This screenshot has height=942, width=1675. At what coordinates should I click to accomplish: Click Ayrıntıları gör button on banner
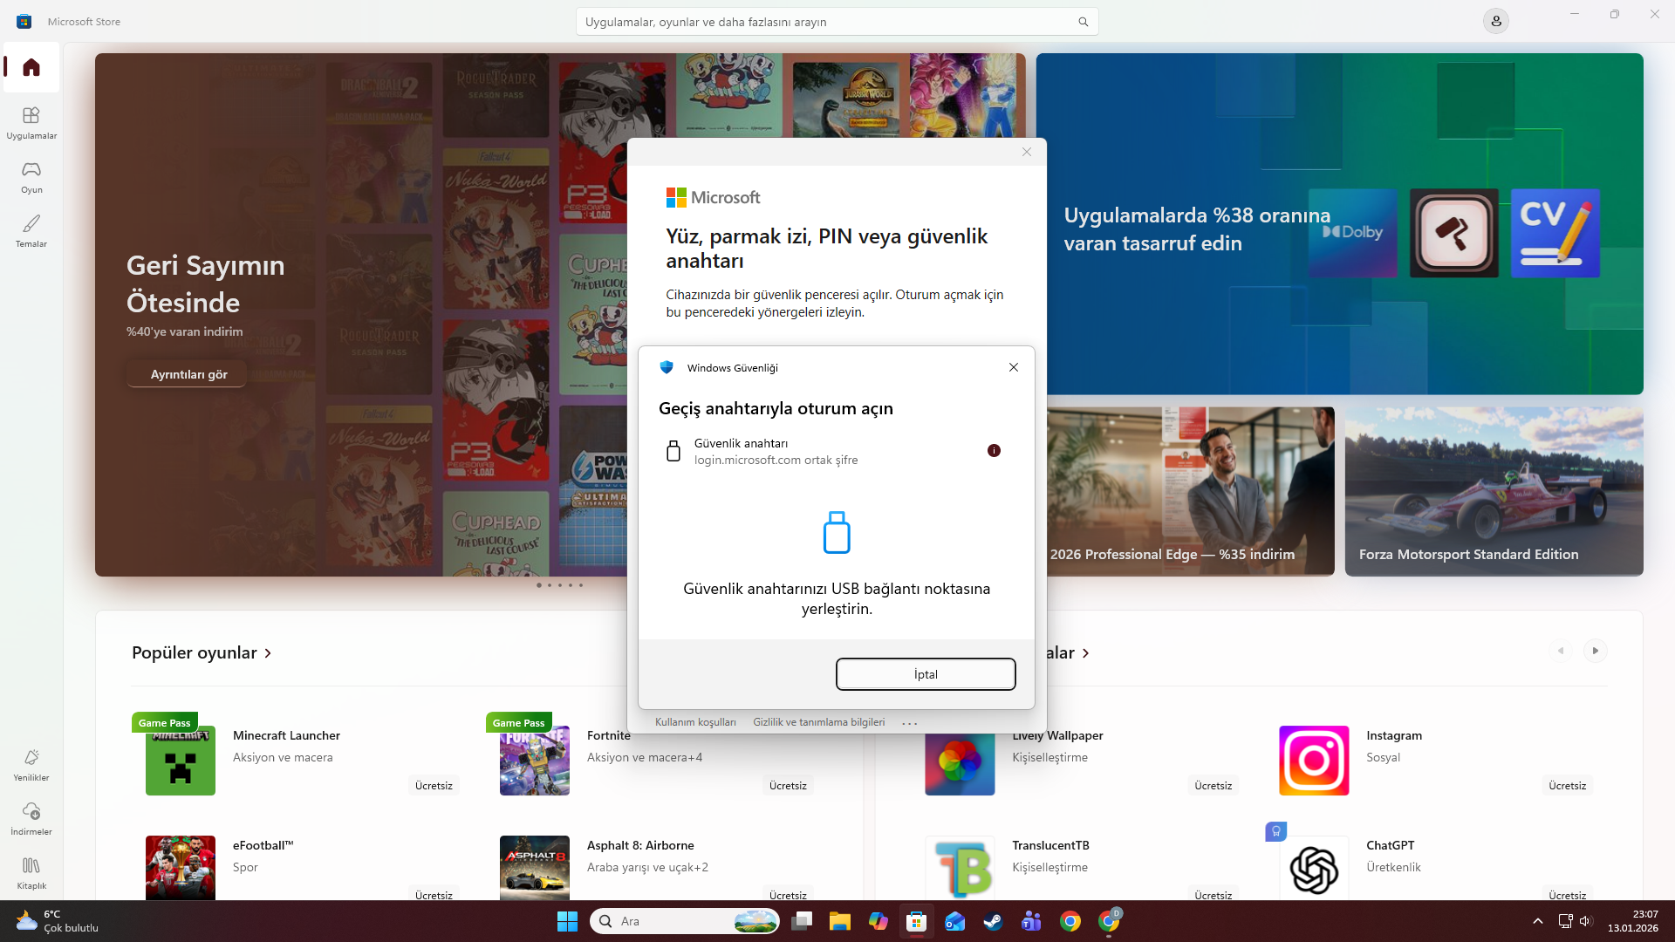[x=188, y=374]
